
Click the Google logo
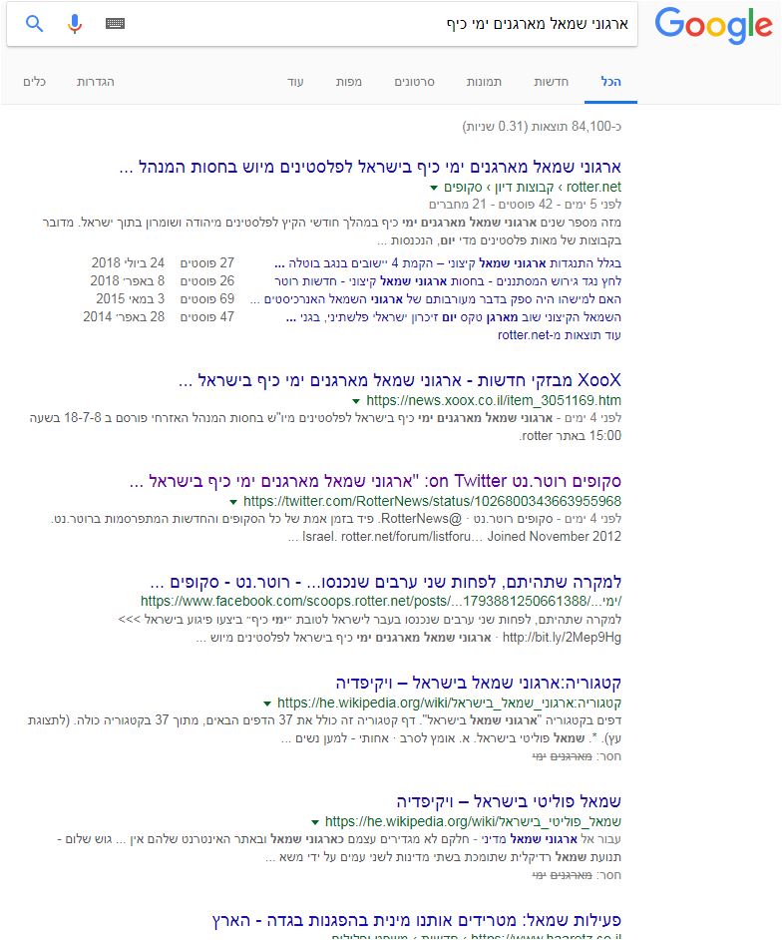[x=713, y=25]
